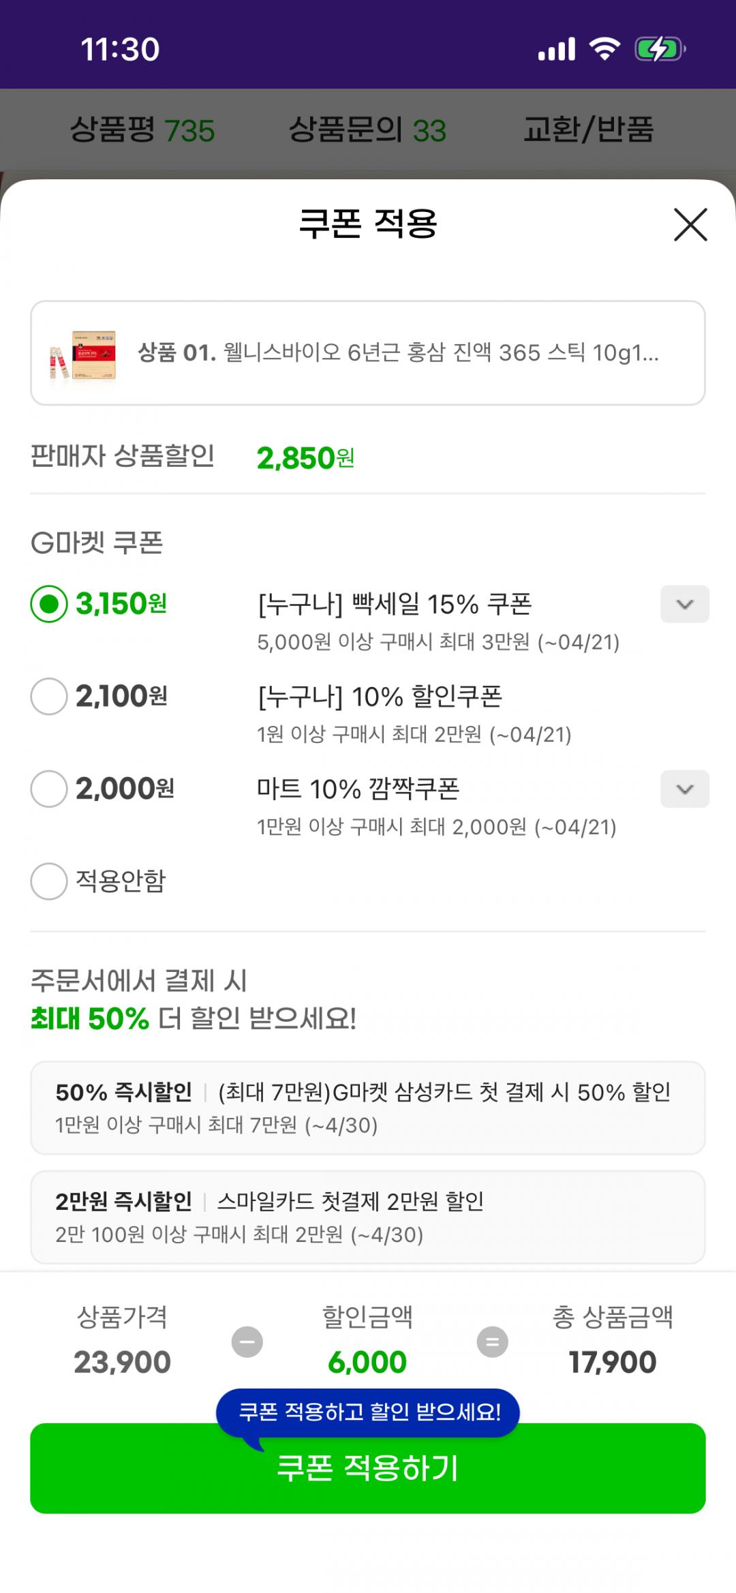Select the 2,000원 마트 깜짝쿠폰 radio
Viewport: 736px width, 1593px height.
tap(49, 789)
